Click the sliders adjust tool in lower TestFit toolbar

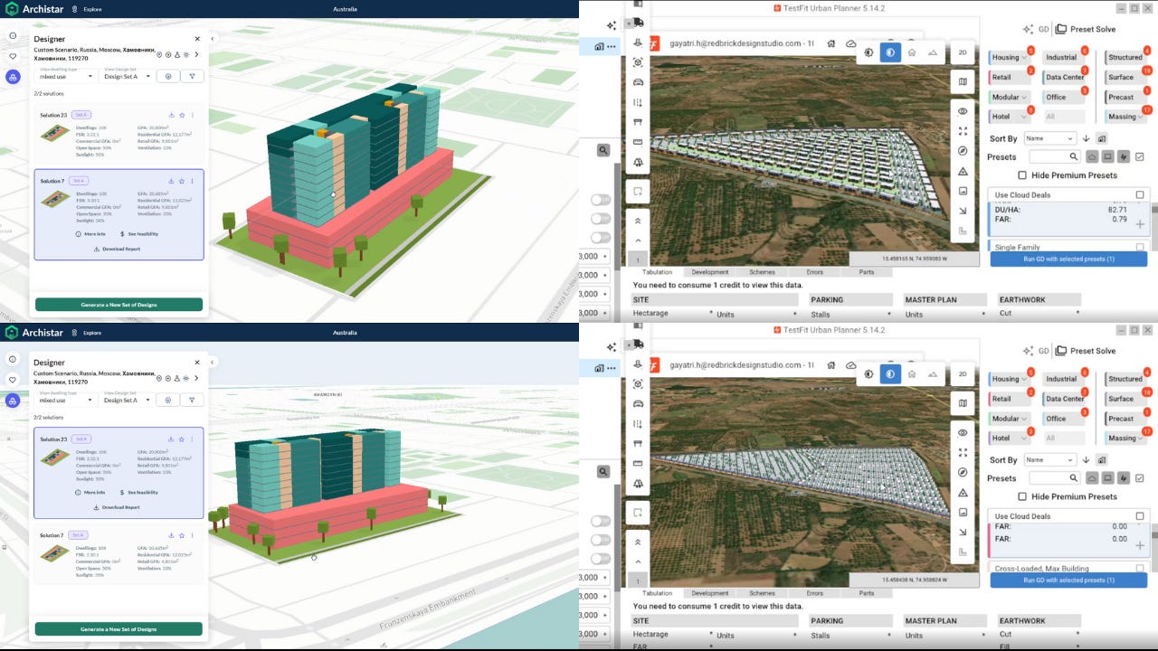(x=639, y=424)
